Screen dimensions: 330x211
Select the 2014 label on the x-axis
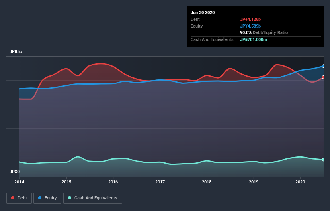[19, 182]
